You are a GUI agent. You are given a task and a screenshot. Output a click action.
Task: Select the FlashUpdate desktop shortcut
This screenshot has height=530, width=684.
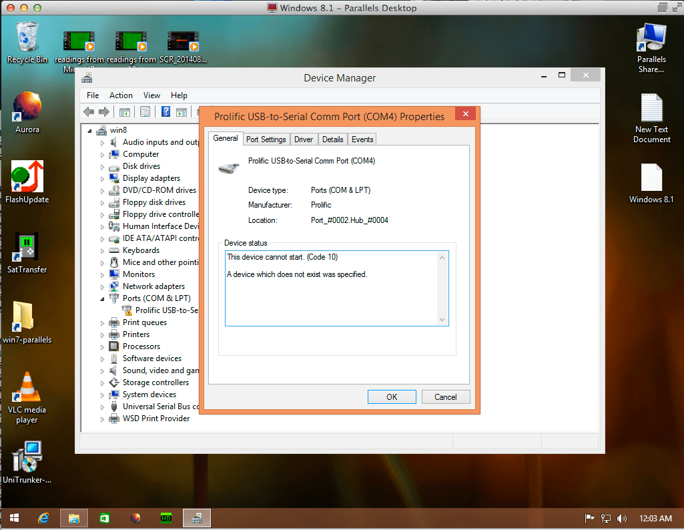(x=27, y=182)
